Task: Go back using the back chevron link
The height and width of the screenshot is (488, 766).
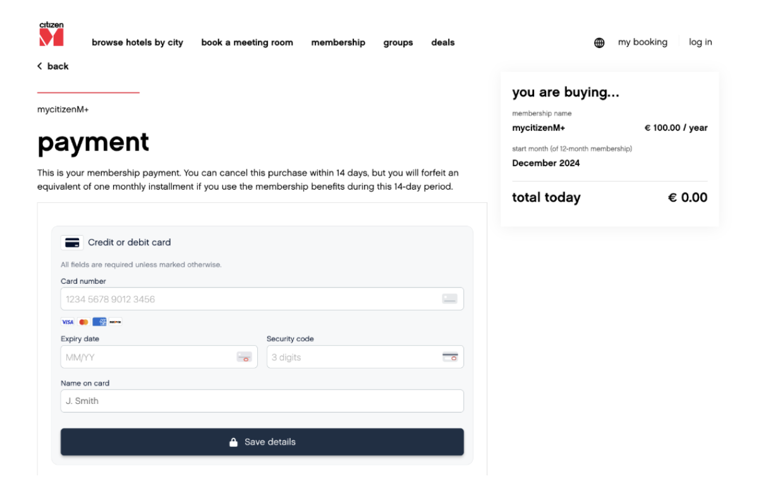Action: click(53, 66)
